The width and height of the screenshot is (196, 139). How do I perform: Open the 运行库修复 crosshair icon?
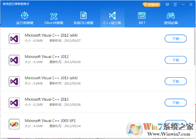pos(24,15)
